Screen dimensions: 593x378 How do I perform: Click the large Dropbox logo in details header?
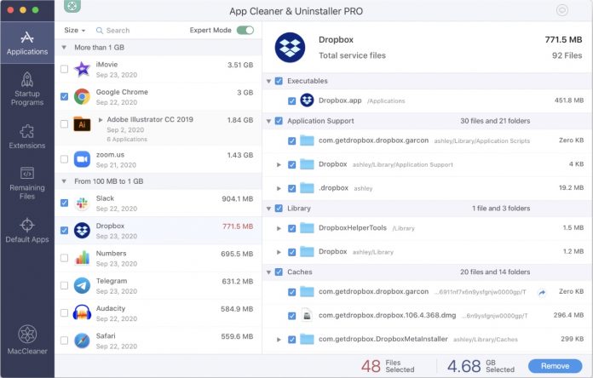pyautogui.click(x=290, y=48)
